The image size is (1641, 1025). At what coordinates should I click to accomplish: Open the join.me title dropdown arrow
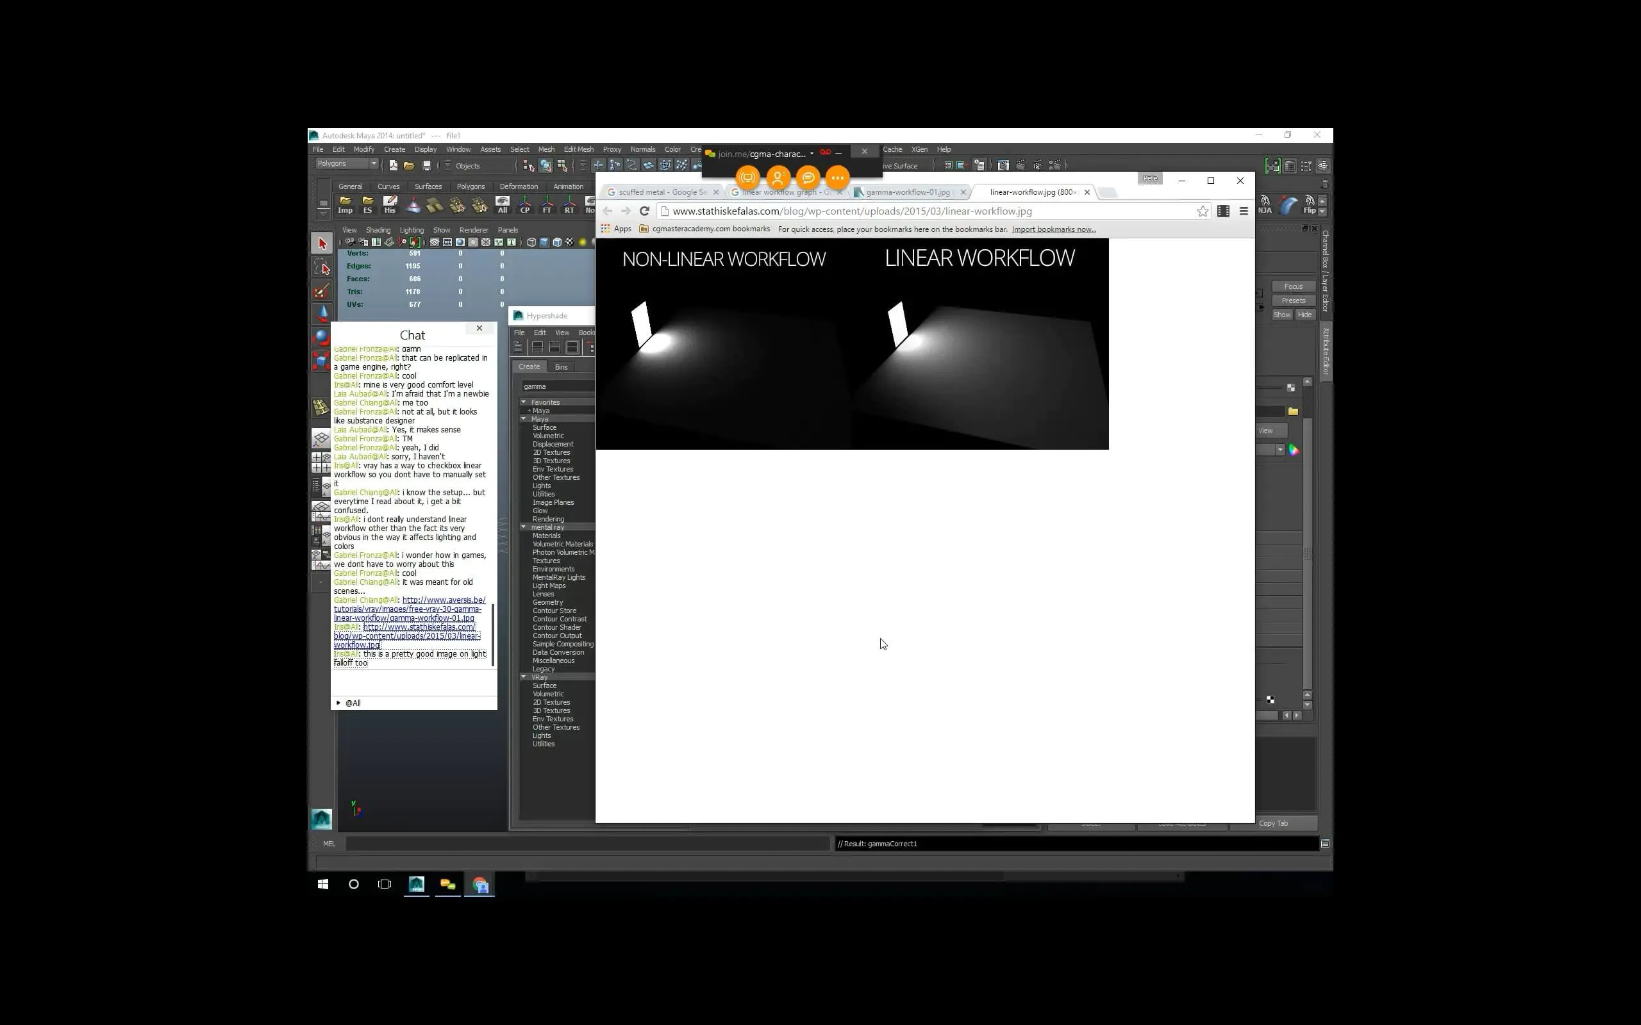[x=812, y=153]
